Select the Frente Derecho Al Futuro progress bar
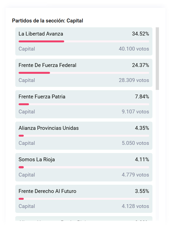The height and width of the screenshot is (229, 171). click(84, 199)
